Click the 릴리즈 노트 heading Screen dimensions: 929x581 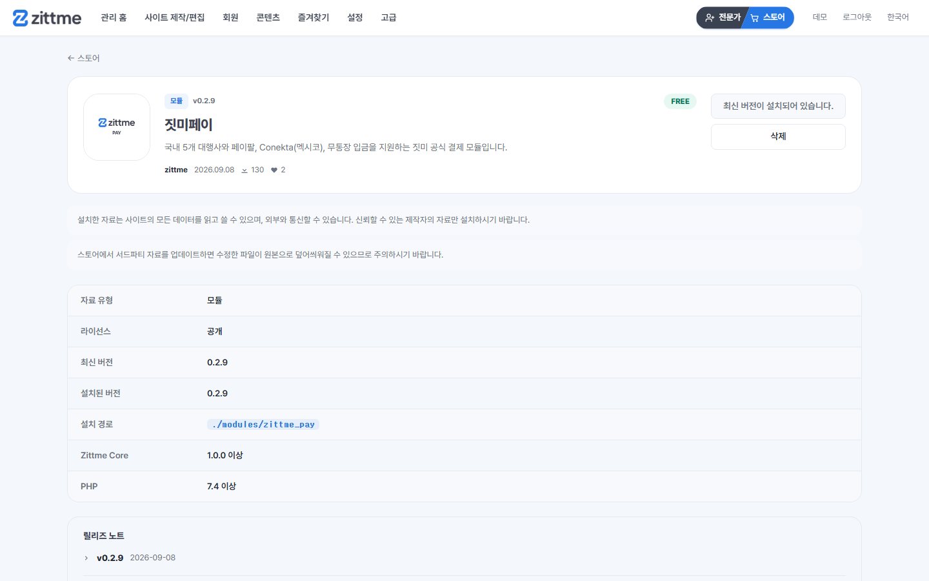click(x=104, y=536)
